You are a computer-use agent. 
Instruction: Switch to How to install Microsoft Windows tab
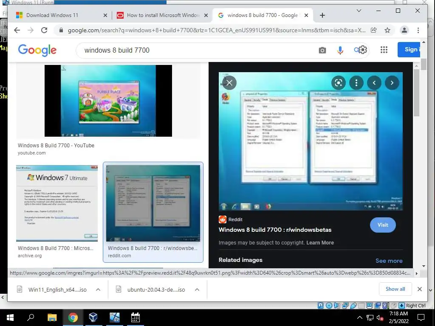pos(163,15)
